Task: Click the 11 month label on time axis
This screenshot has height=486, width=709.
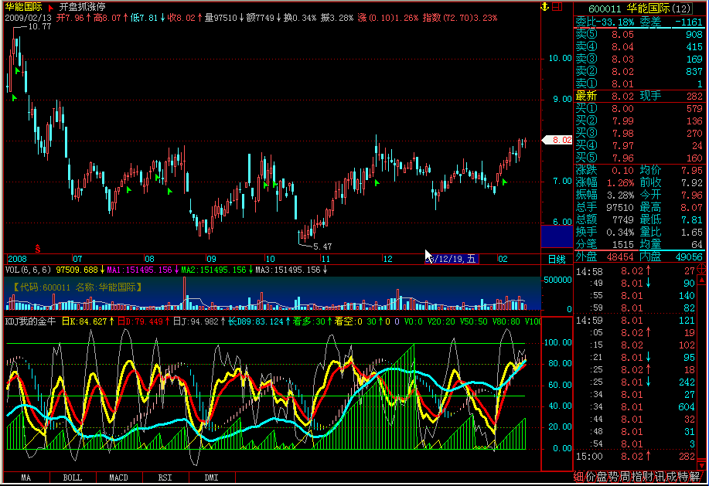Action: pos(326,259)
